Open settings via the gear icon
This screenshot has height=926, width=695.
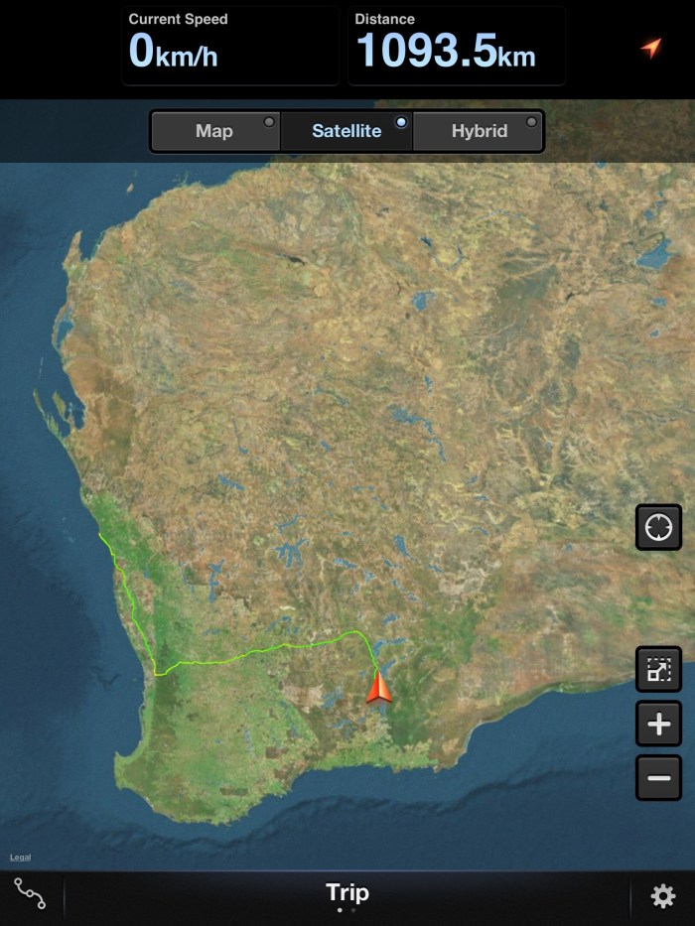pyautogui.click(x=662, y=897)
